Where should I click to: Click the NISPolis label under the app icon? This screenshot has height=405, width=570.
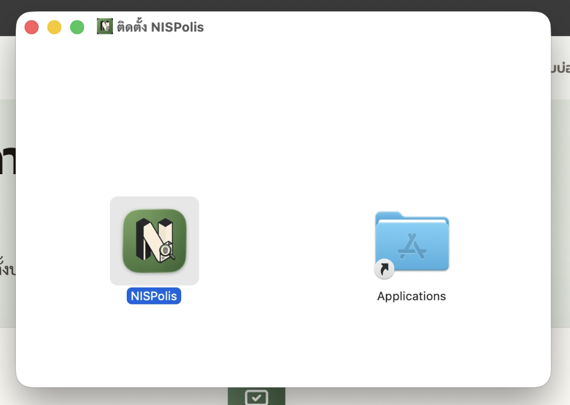click(x=154, y=296)
